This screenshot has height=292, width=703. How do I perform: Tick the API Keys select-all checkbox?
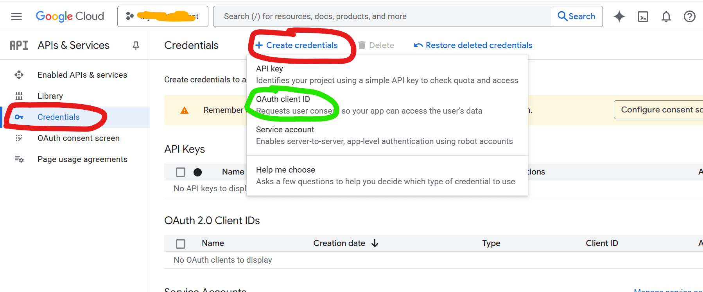tap(181, 172)
